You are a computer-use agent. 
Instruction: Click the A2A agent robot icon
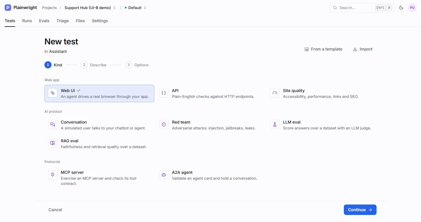164,175
